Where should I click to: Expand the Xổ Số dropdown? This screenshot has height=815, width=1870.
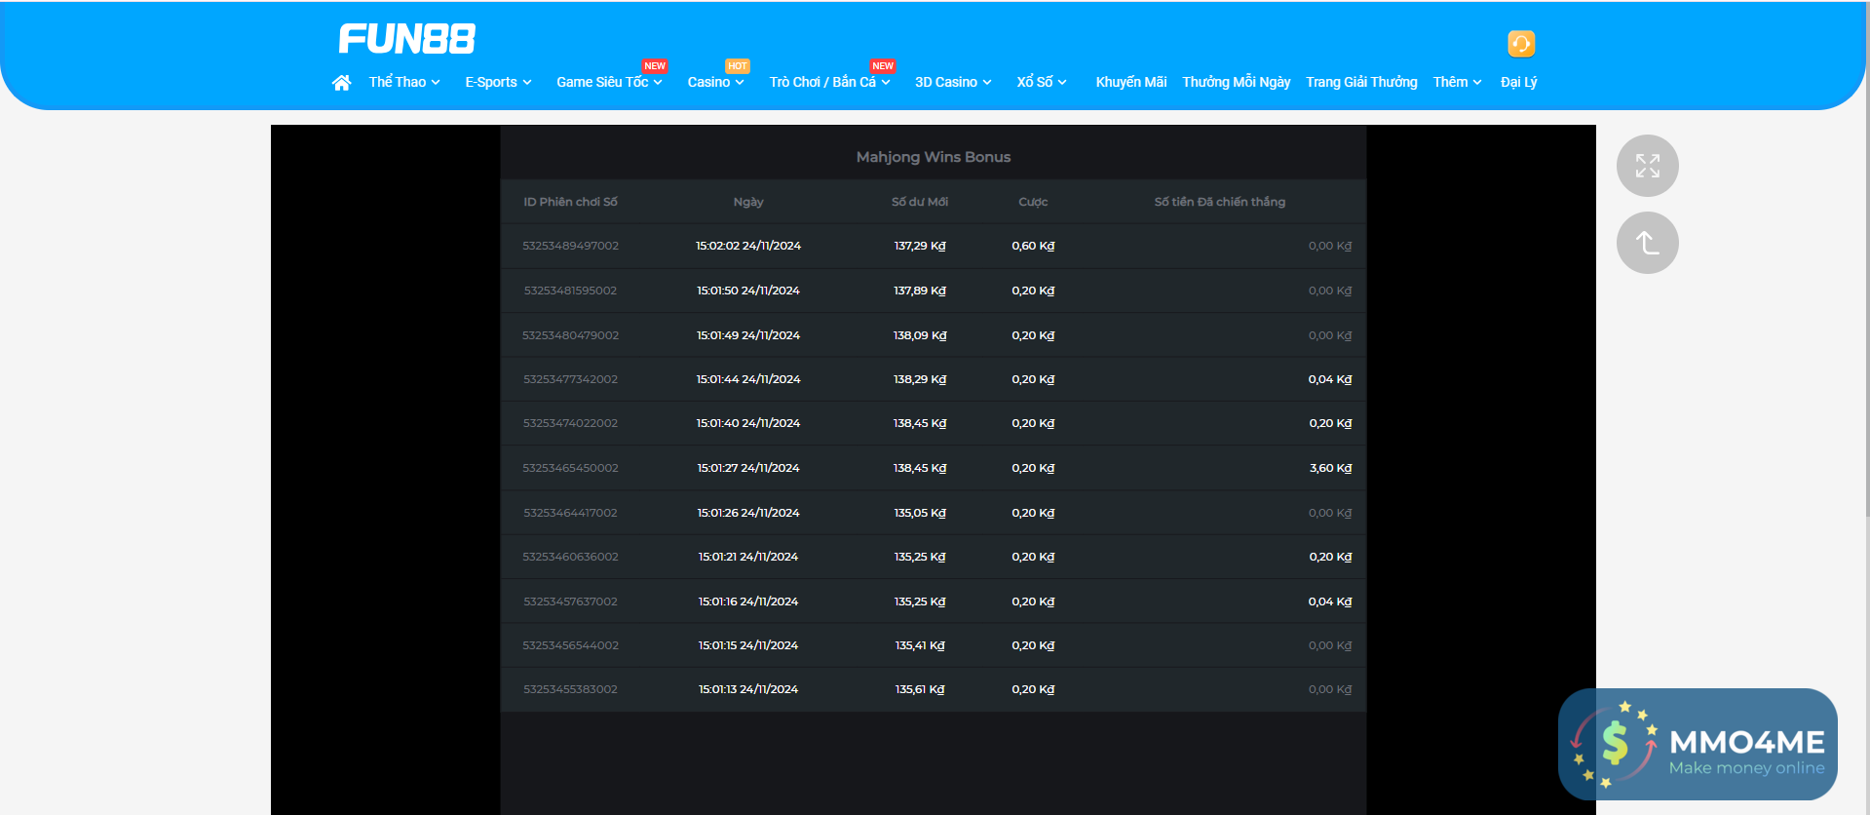pyautogui.click(x=1041, y=83)
